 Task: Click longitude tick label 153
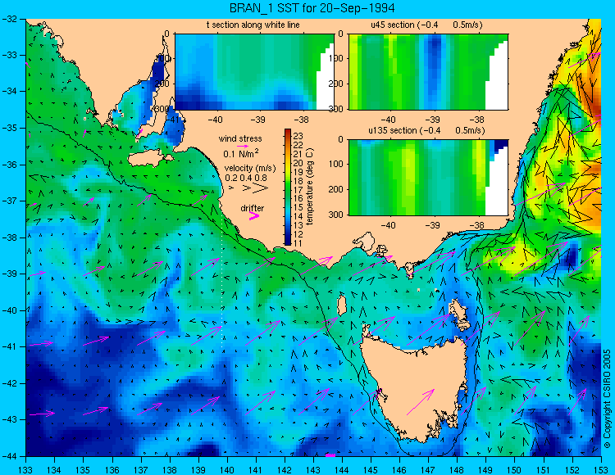click(600, 469)
